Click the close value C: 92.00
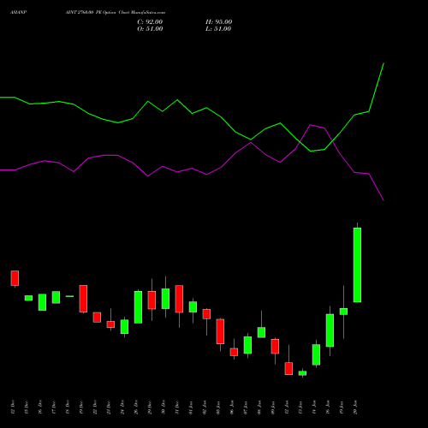 (150, 22)
